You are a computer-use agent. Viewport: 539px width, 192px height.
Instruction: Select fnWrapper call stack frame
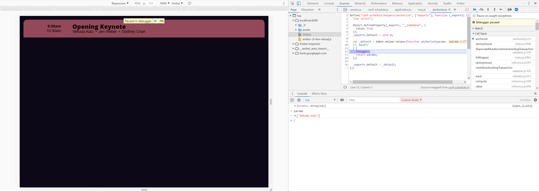[503, 58]
